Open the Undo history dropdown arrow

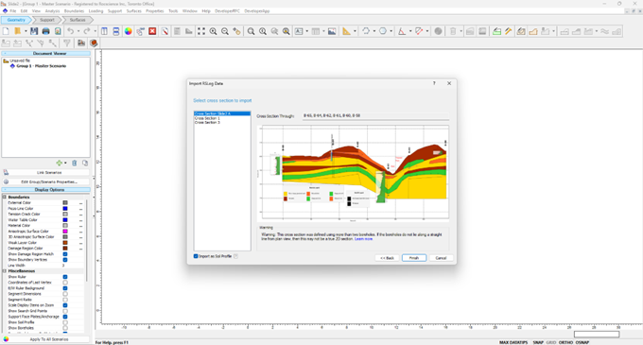[78, 31]
